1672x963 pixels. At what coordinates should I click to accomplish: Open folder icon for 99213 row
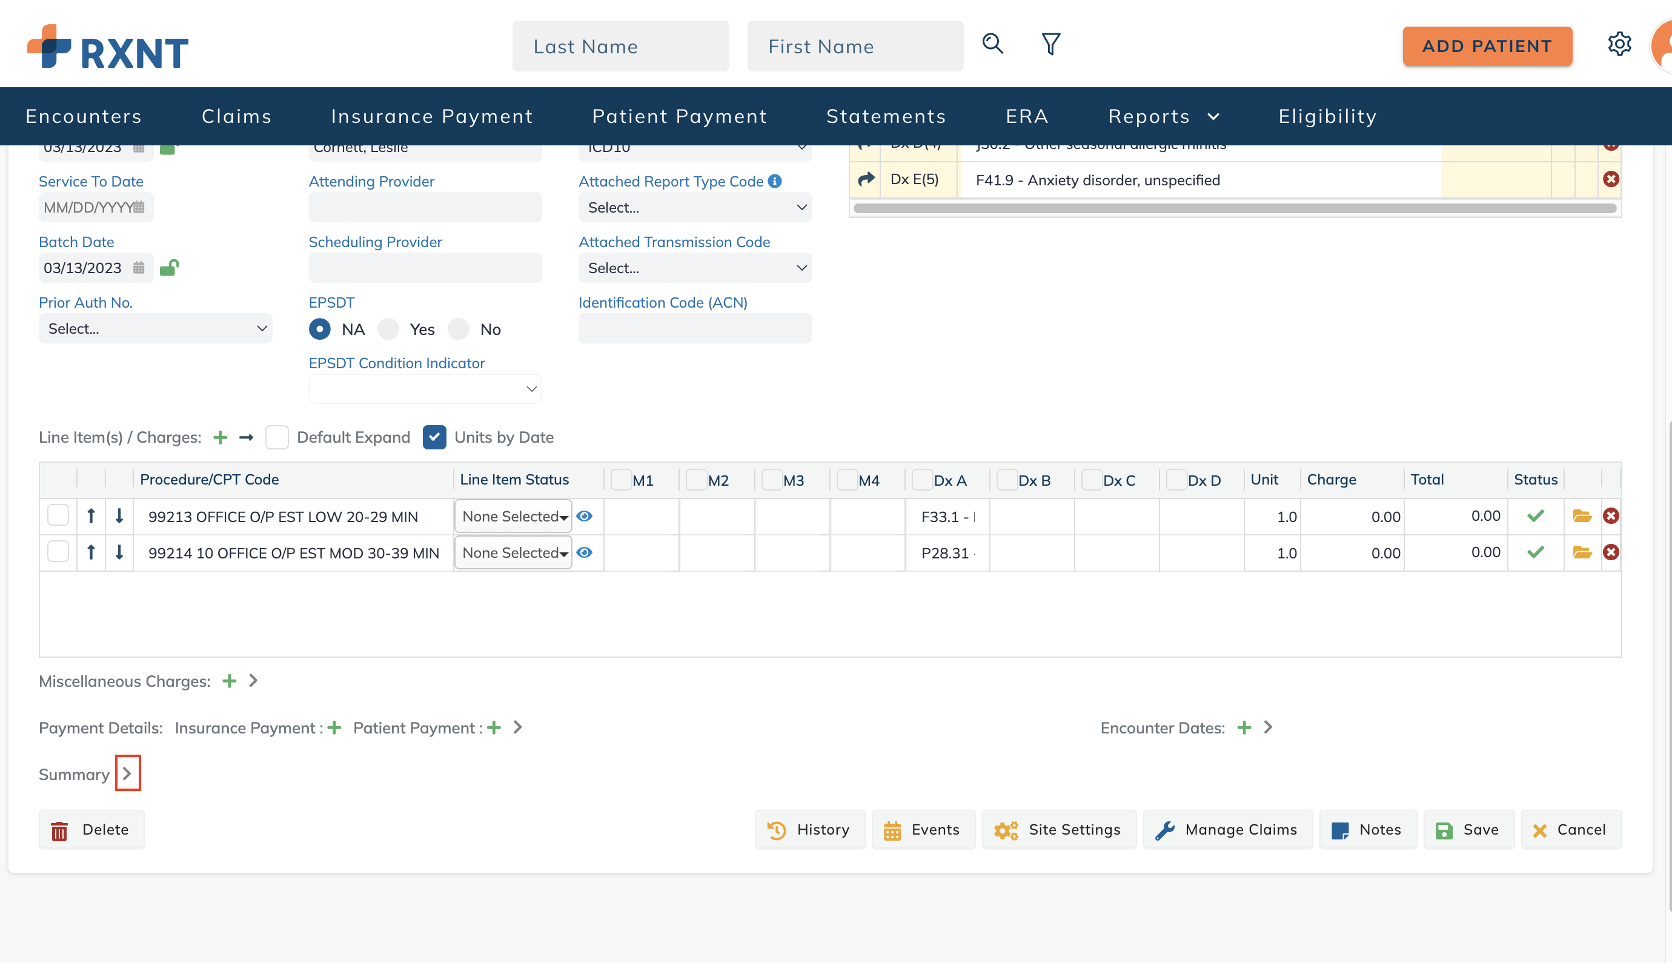(1581, 516)
